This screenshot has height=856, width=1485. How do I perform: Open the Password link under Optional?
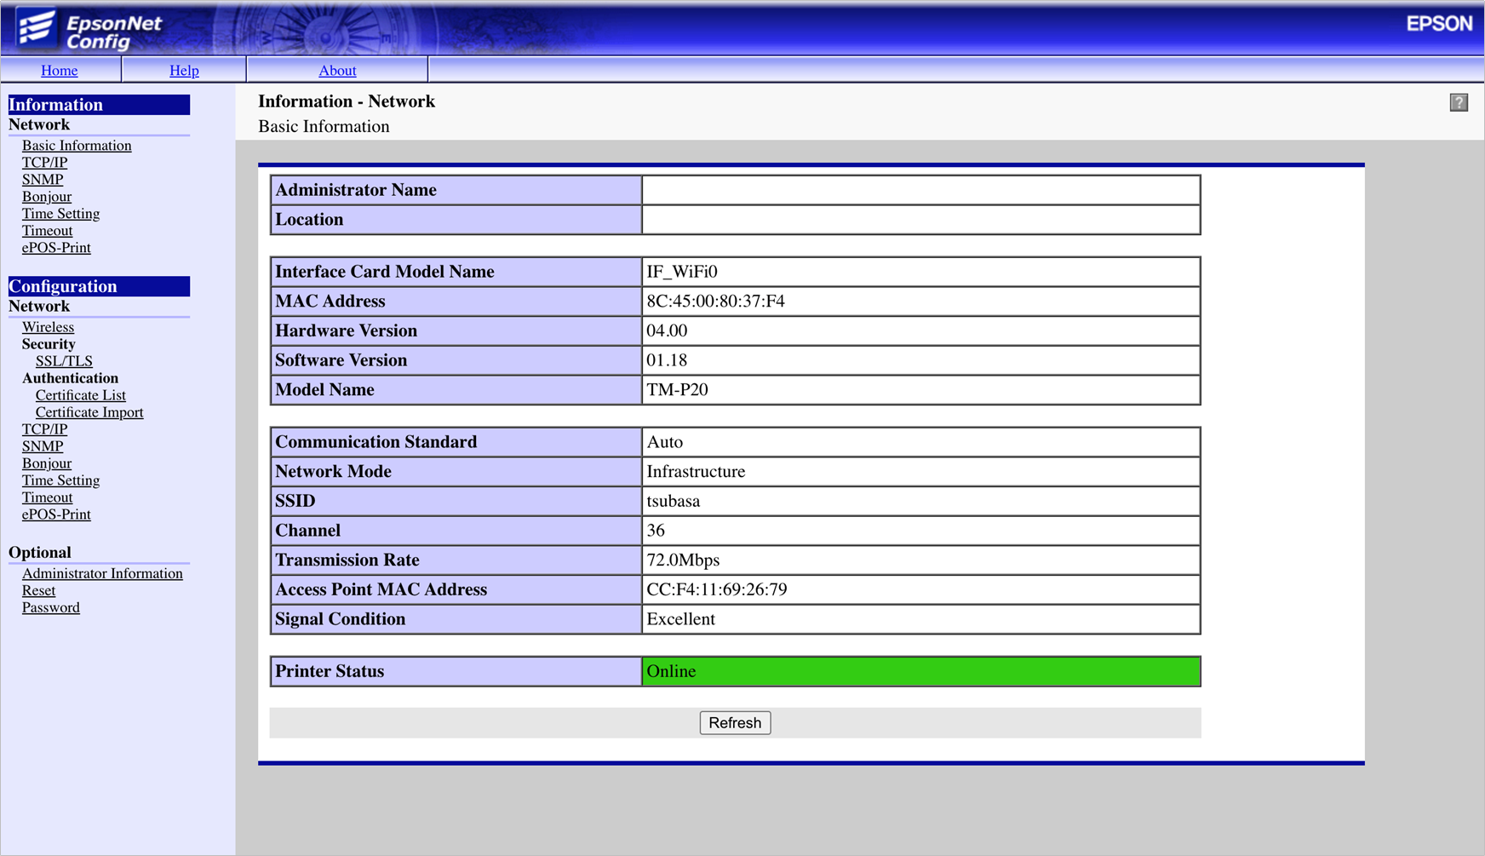[51, 607]
